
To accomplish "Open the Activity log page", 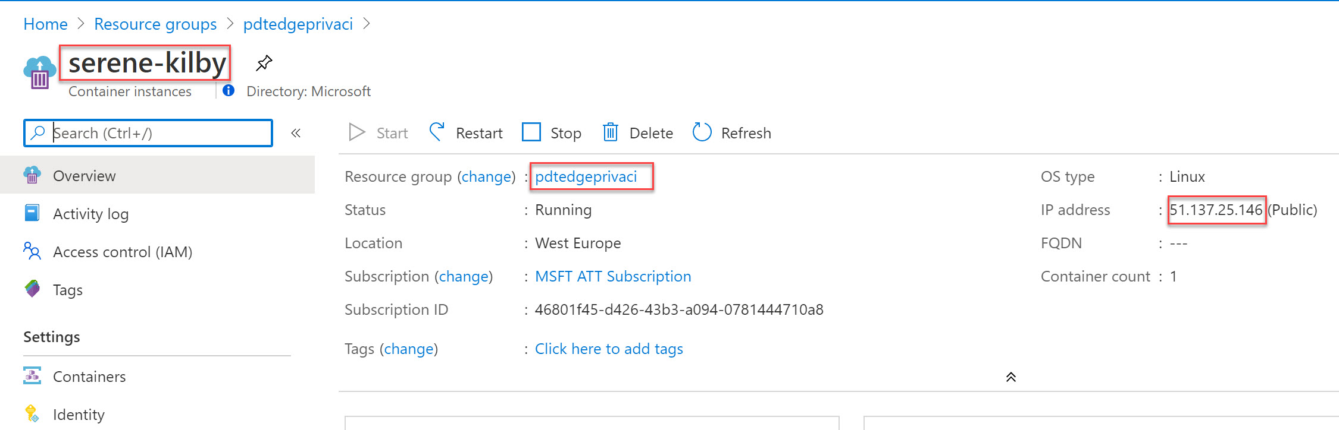I will 90,214.
